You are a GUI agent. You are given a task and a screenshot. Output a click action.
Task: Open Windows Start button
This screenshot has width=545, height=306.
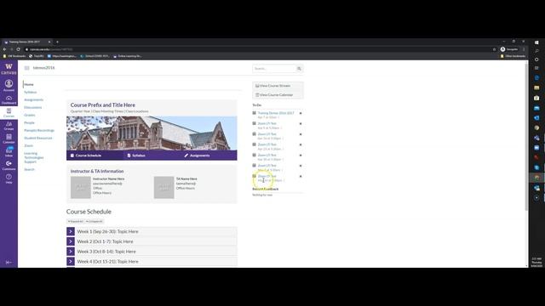[536, 42]
